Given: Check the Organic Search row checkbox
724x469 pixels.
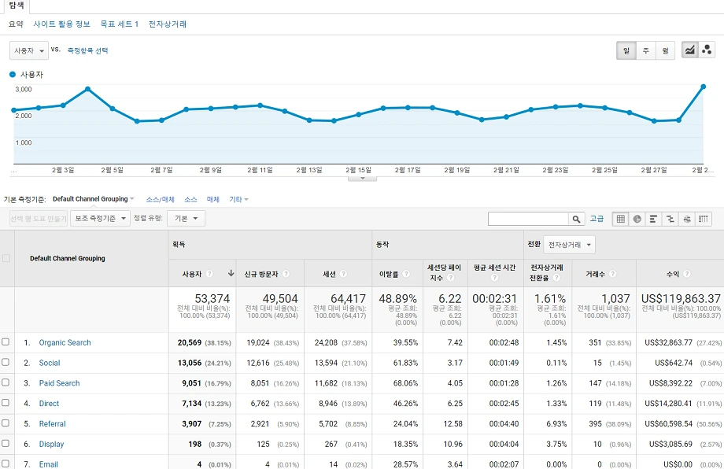Looking at the screenshot, I should tap(6, 342).
